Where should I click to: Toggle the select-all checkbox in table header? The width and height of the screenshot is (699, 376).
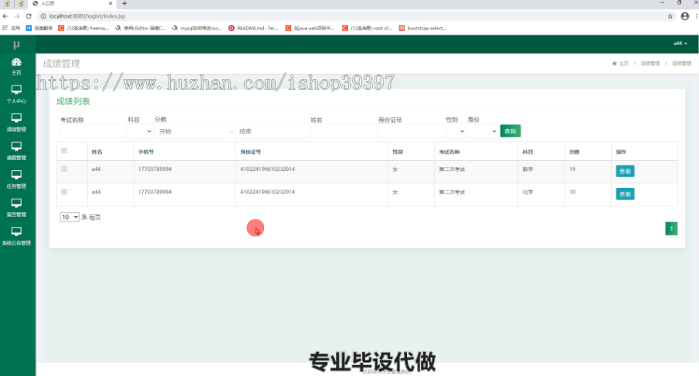click(x=64, y=151)
